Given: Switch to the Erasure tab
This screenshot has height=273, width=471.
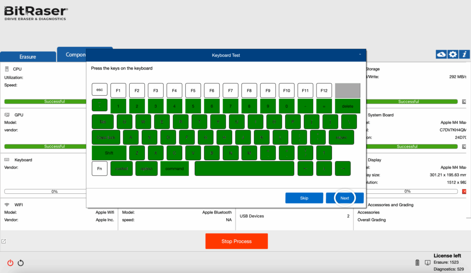Looking at the screenshot, I should point(28,57).
